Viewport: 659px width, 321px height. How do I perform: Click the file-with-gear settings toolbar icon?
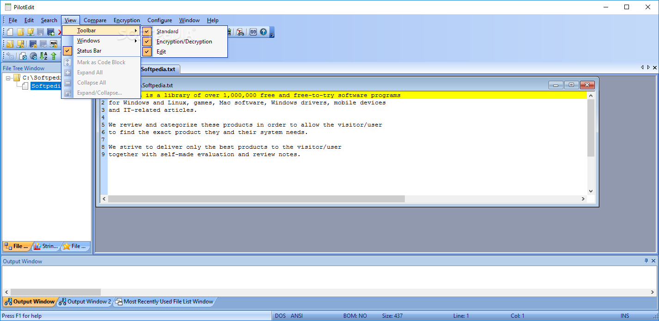tap(23, 56)
